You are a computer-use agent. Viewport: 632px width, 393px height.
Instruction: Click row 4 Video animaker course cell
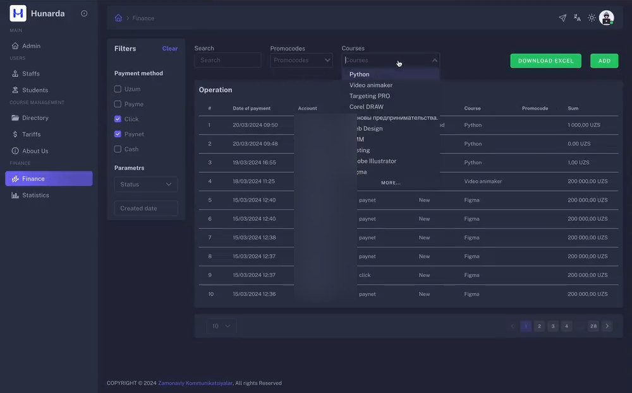pyautogui.click(x=483, y=182)
